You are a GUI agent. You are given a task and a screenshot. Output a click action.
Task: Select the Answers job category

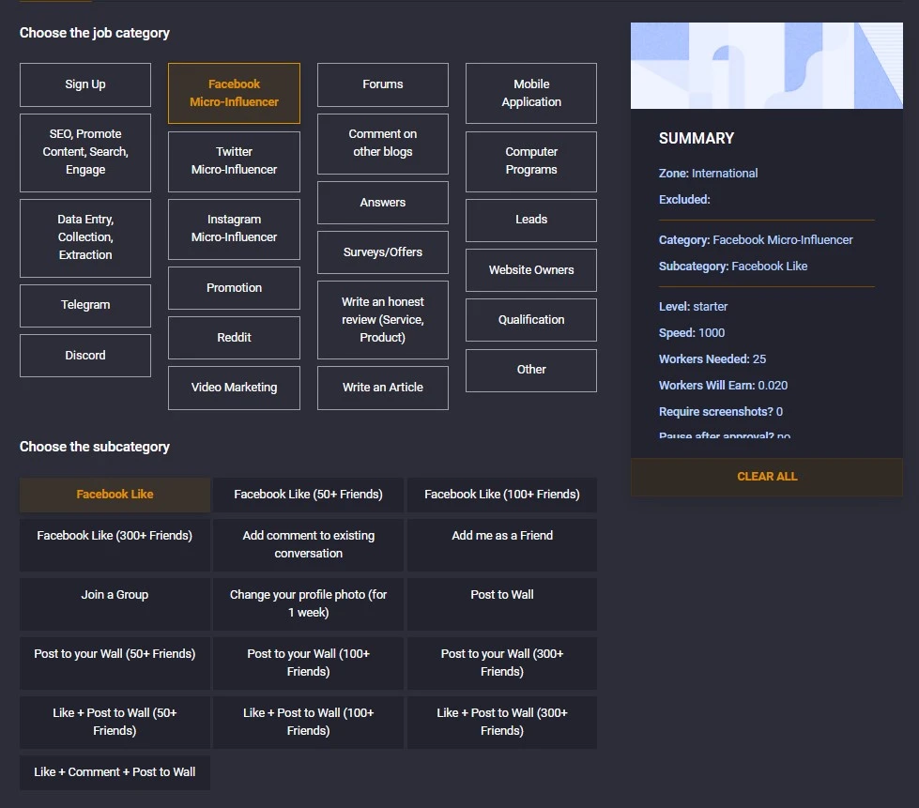[383, 203]
